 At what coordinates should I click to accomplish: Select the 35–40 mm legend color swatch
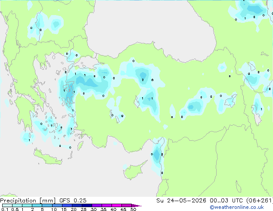106,205
